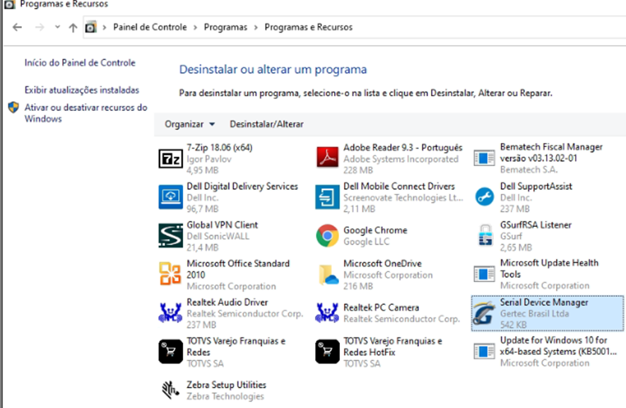
Task: Click the GSurfRSA Listener icon
Action: 485,235
